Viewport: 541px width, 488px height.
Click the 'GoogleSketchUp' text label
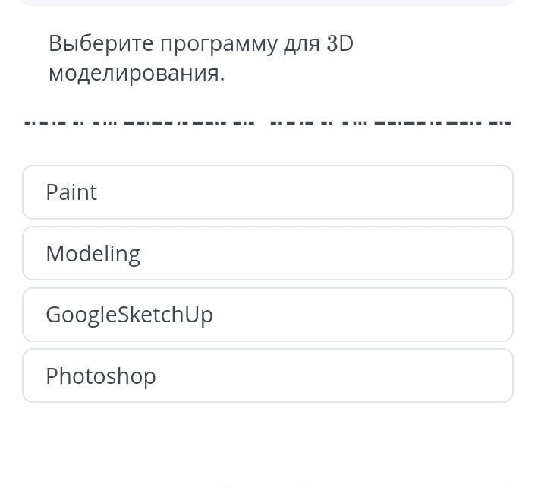(130, 315)
